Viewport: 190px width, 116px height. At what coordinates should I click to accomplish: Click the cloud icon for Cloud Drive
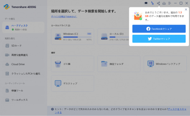[7, 64]
